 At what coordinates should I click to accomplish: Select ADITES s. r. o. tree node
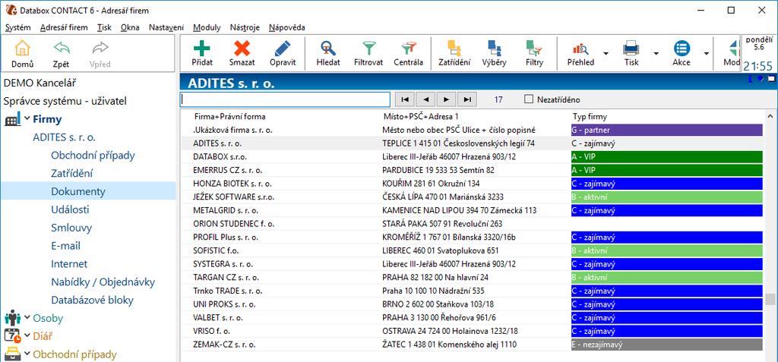pos(64,137)
